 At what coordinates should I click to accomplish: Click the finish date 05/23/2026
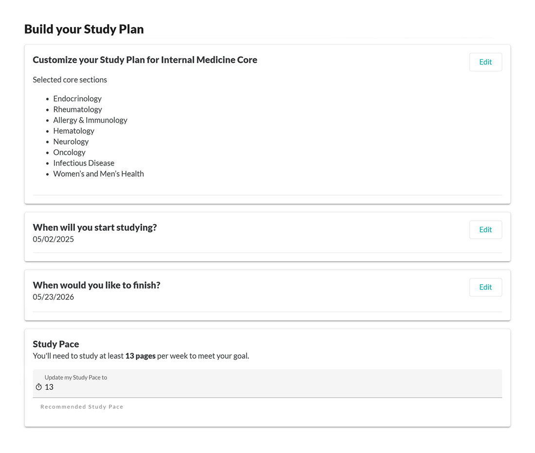click(53, 297)
